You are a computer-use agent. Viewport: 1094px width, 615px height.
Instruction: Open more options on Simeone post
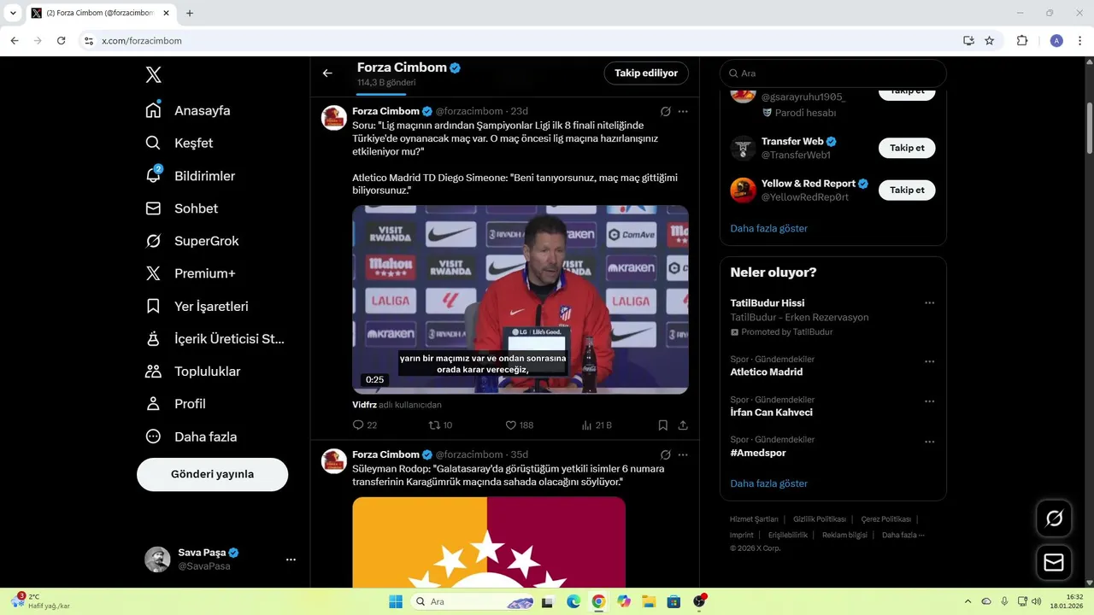683,111
